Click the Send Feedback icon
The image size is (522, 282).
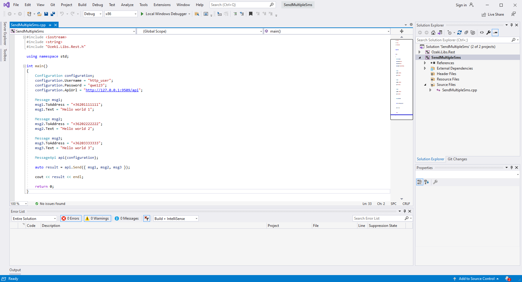[514, 14]
